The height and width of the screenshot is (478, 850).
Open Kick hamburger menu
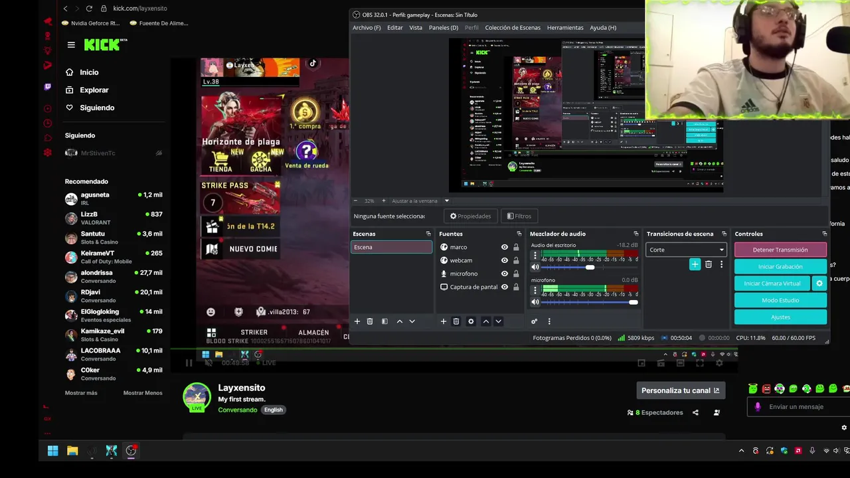click(x=71, y=45)
